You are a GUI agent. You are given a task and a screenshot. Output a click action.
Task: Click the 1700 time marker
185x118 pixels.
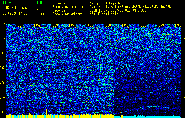tap(178, 25)
